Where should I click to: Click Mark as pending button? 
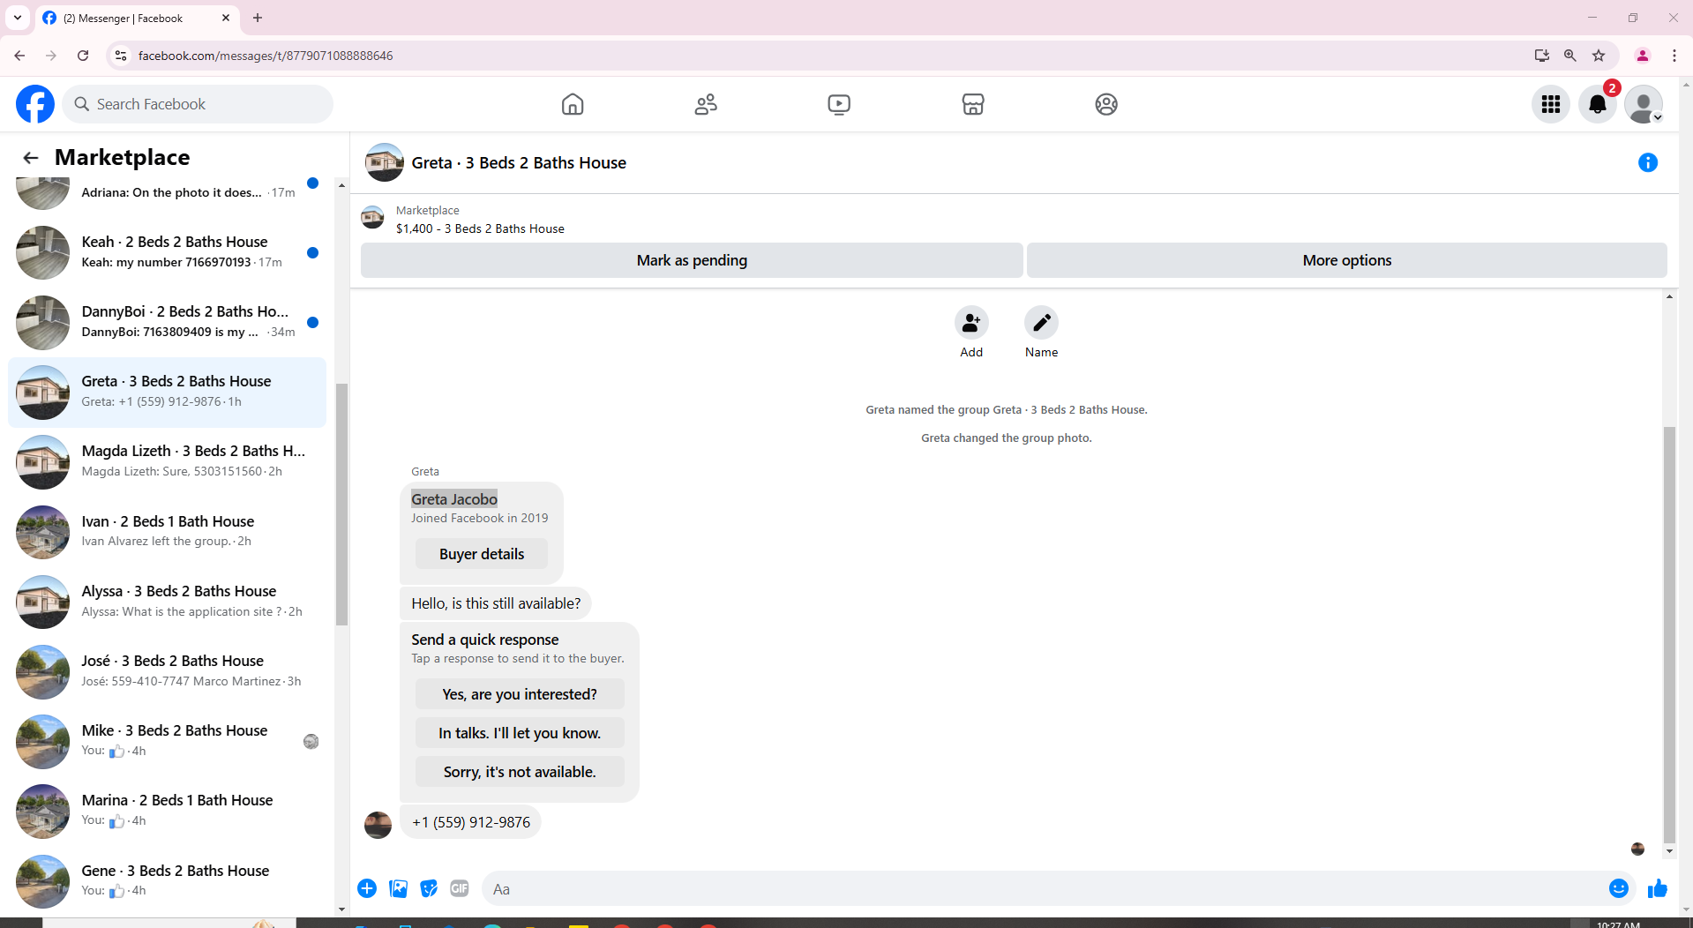[x=692, y=260]
